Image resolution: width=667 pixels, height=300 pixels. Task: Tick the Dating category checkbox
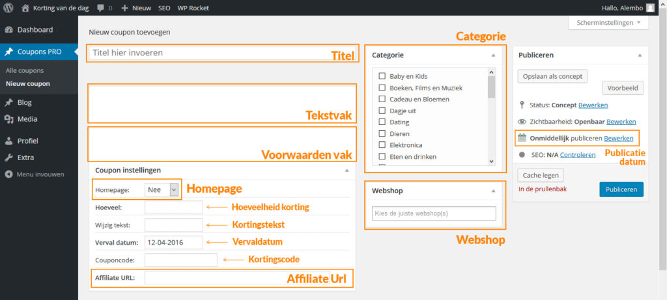click(x=382, y=122)
